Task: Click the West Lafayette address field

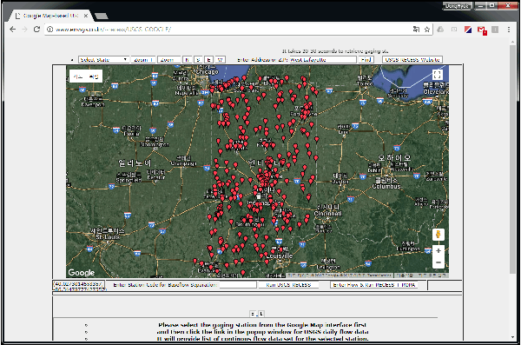Action: [x=323, y=60]
